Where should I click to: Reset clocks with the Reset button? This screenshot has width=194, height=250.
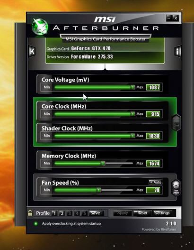[x=142, y=213]
